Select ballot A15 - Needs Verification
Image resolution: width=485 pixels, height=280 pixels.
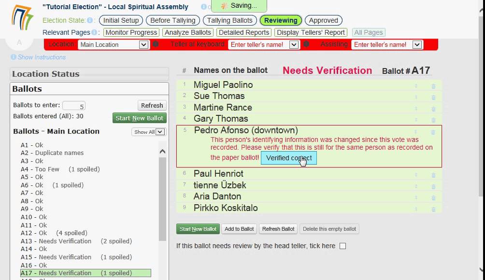[x=76, y=257]
